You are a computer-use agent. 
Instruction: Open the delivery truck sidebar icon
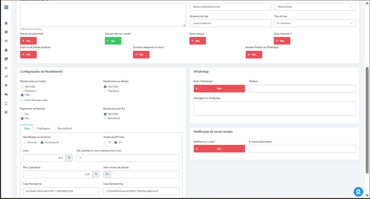(6, 94)
